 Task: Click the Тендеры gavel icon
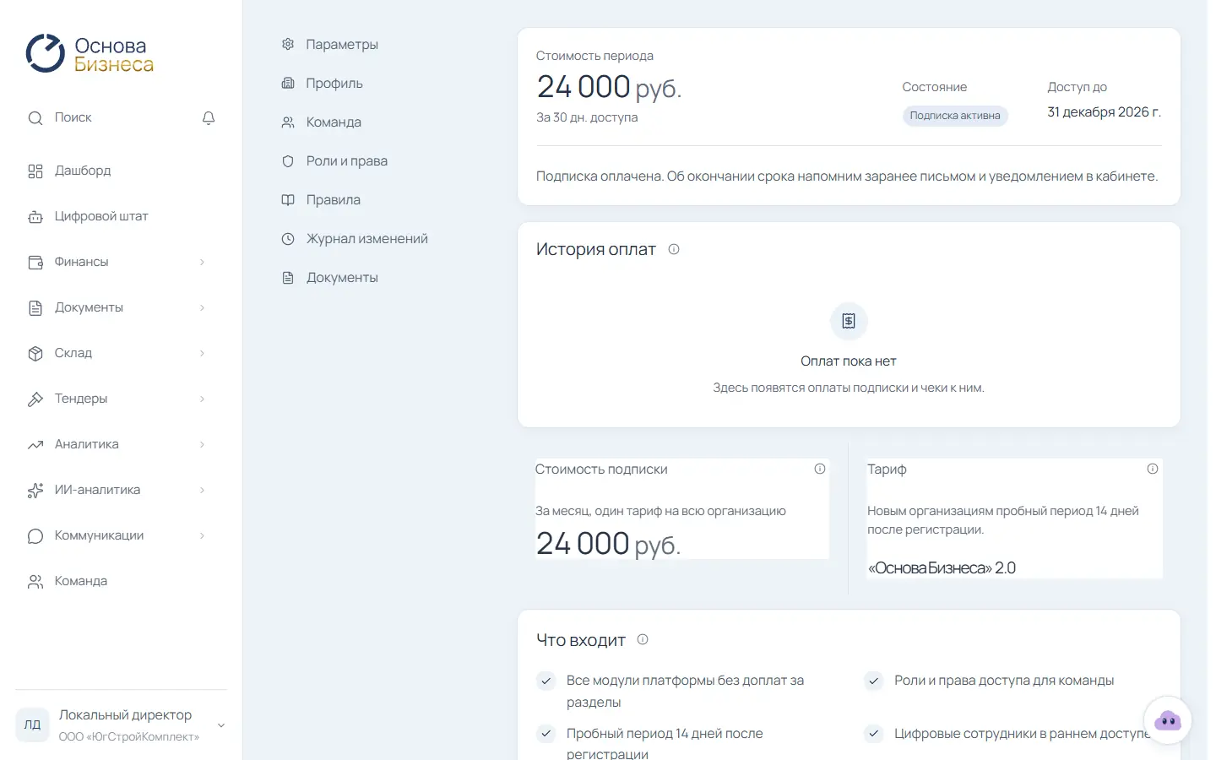[x=35, y=399]
